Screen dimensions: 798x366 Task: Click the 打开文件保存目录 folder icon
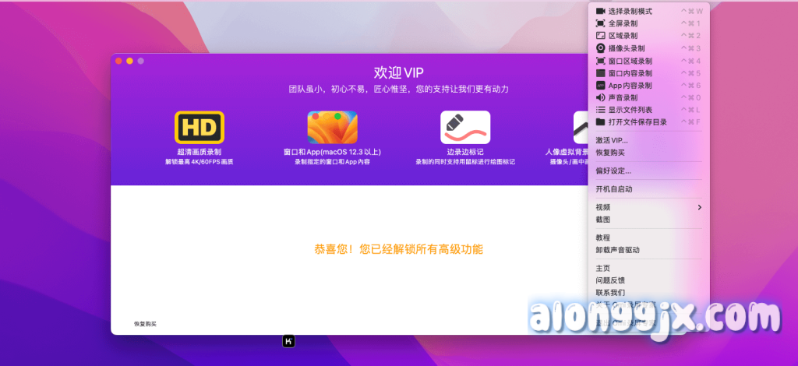tap(600, 122)
